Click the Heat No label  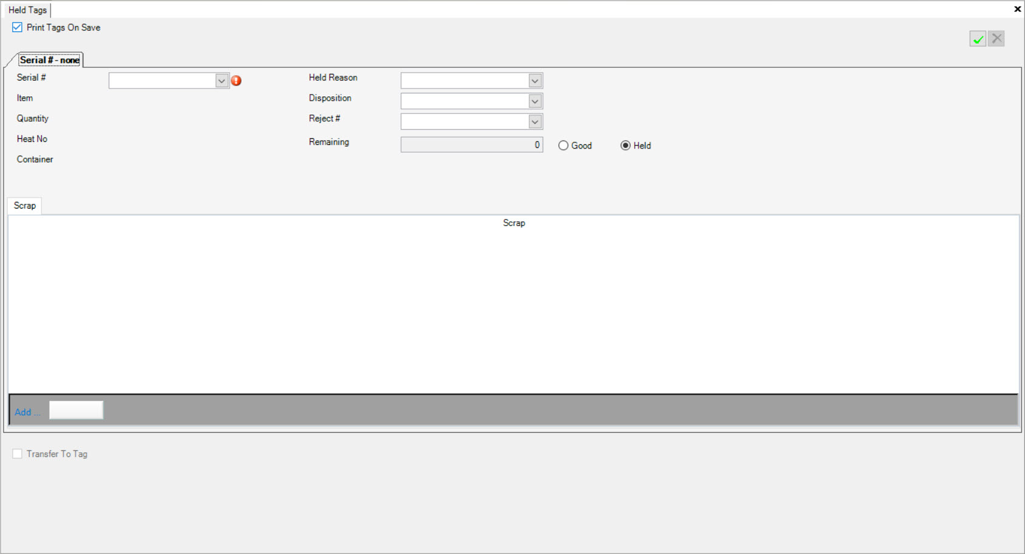[32, 139]
